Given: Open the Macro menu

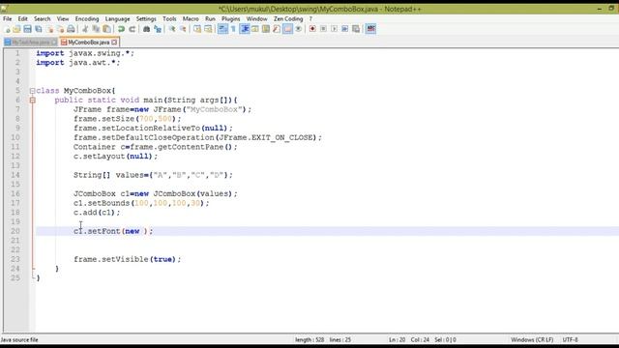Looking at the screenshot, I should (x=191, y=18).
